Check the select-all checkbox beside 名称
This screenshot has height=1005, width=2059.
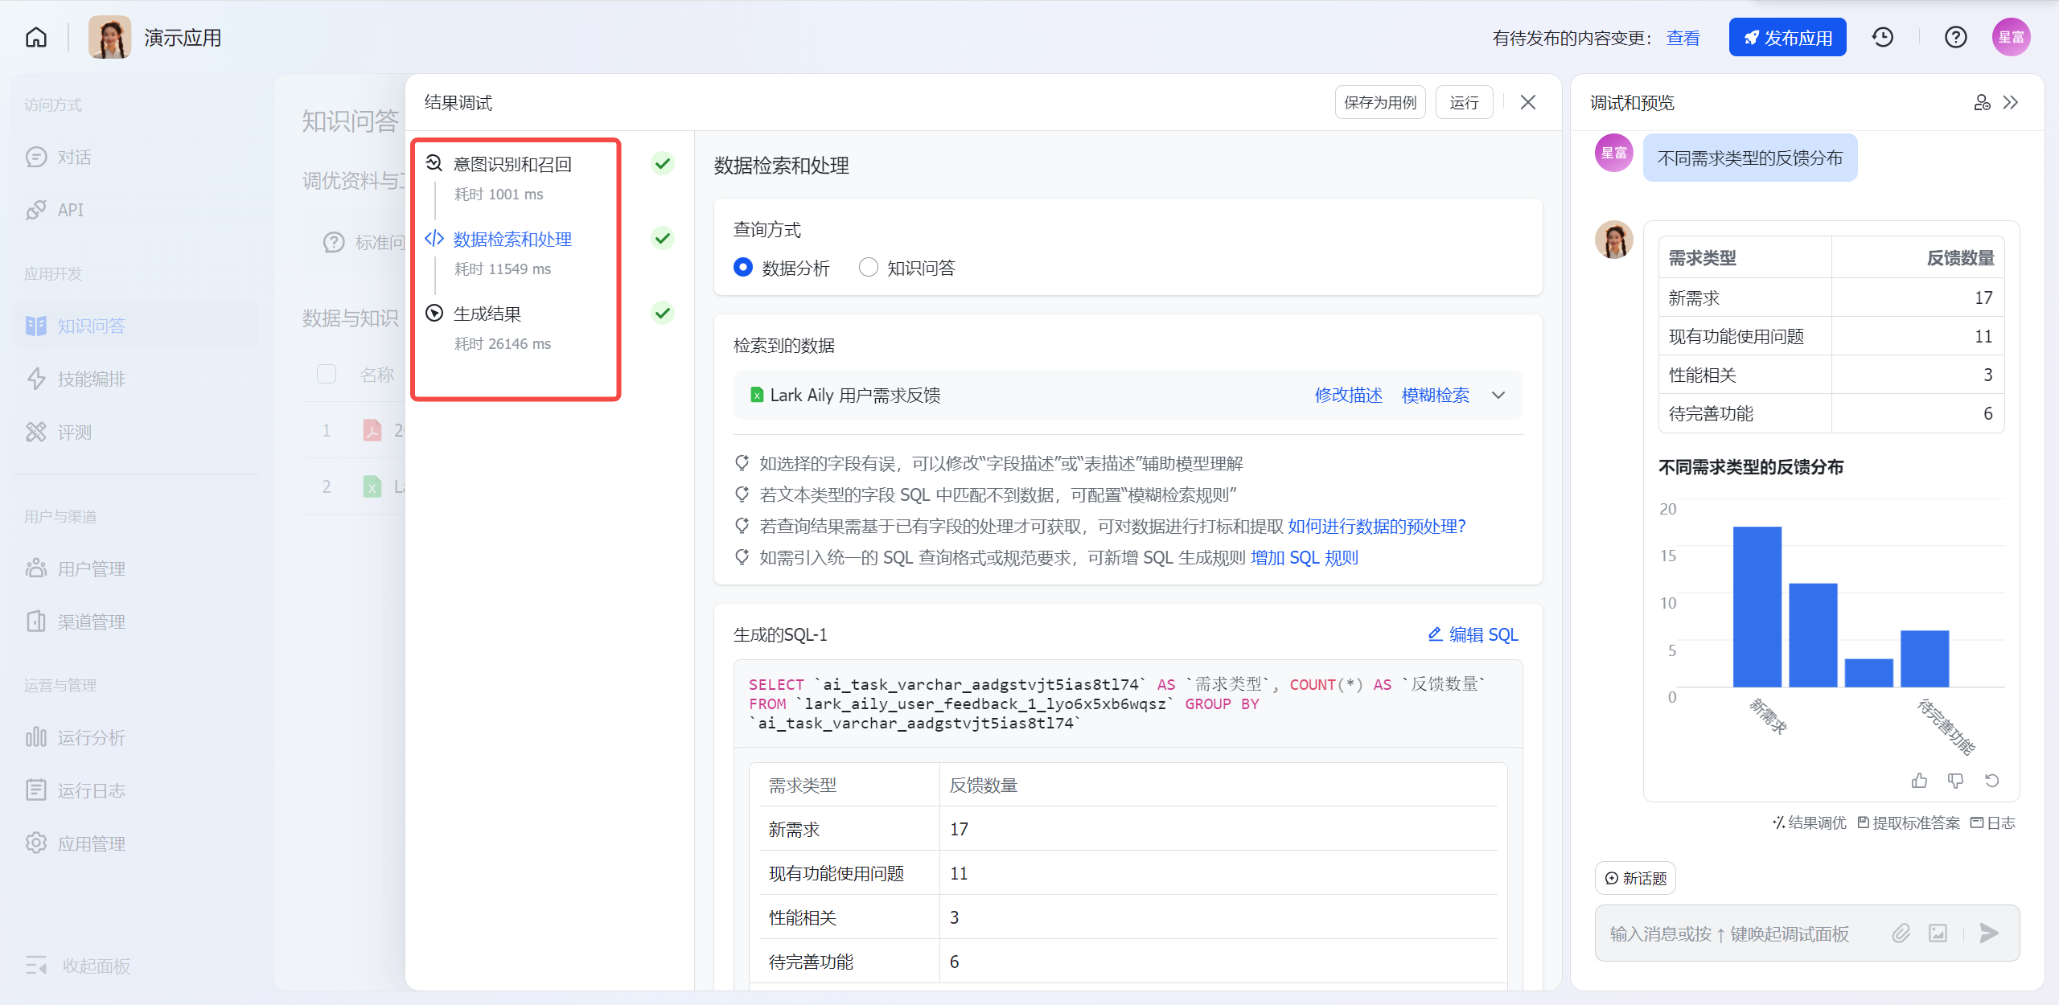327,374
